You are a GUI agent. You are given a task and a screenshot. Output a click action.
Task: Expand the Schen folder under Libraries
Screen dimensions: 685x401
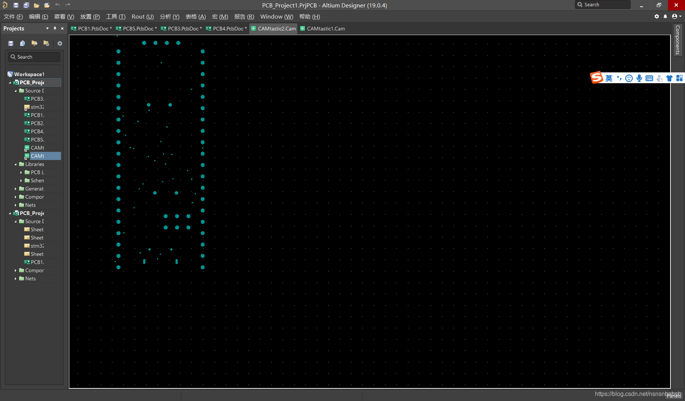coord(21,180)
